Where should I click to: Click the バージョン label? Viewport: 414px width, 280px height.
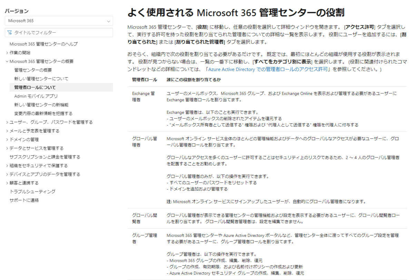(x=17, y=11)
